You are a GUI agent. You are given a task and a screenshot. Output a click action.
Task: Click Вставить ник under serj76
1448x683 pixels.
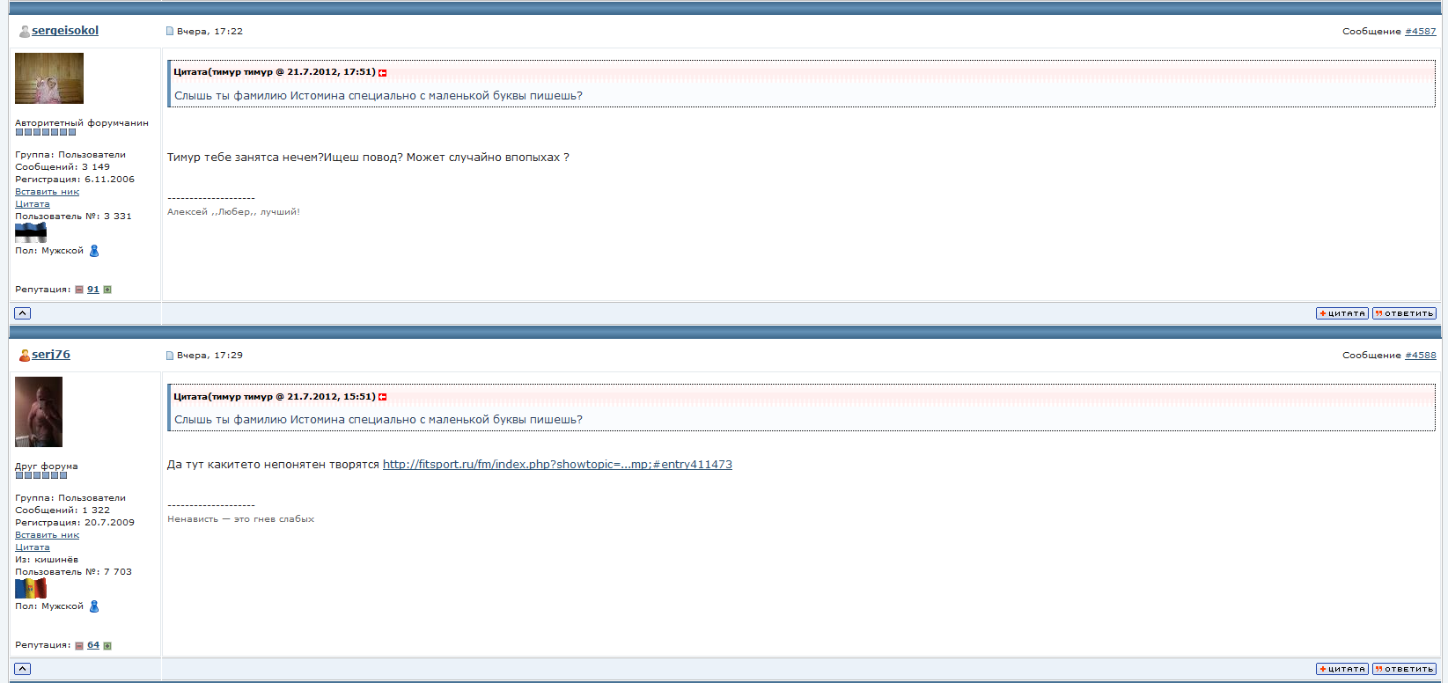point(47,535)
